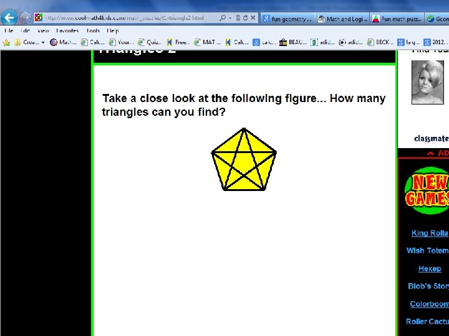This screenshot has width=449, height=336.
Task: Toggle the Compatibility View icon
Action: coord(238,17)
